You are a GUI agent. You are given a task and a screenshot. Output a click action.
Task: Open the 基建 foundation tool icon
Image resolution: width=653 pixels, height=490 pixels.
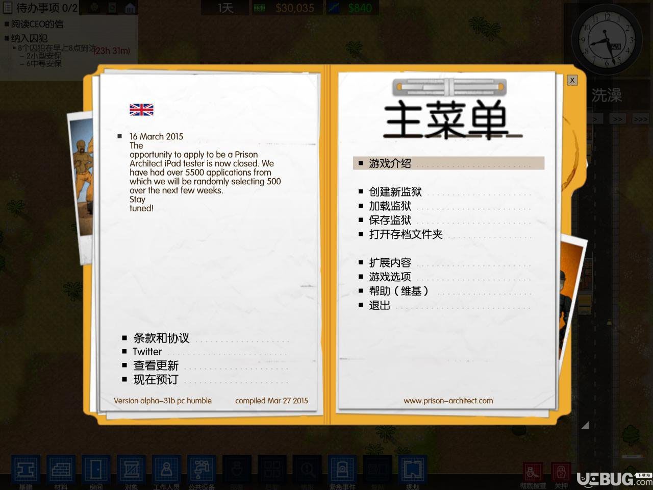pos(26,470)
